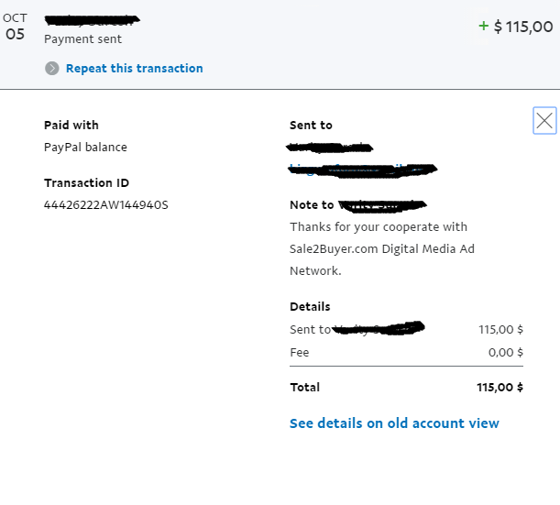This screenshot has width=560, height=505.
Task: Click the Paid with heading
Action: (x=71, y=125)
